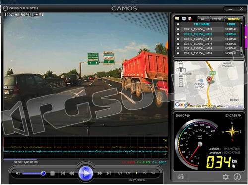Toggle the select-all checkbox beside FILE NAME
The width and height of the screenshot is (248, 185).
tap(178, 24)
